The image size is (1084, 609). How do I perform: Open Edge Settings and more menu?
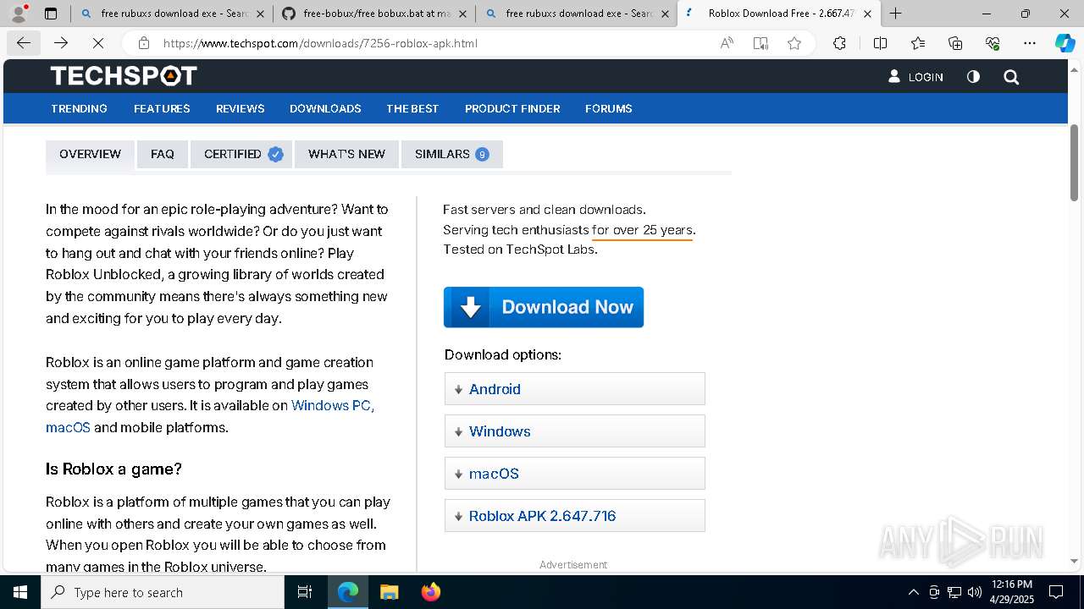click(1030, 43)
